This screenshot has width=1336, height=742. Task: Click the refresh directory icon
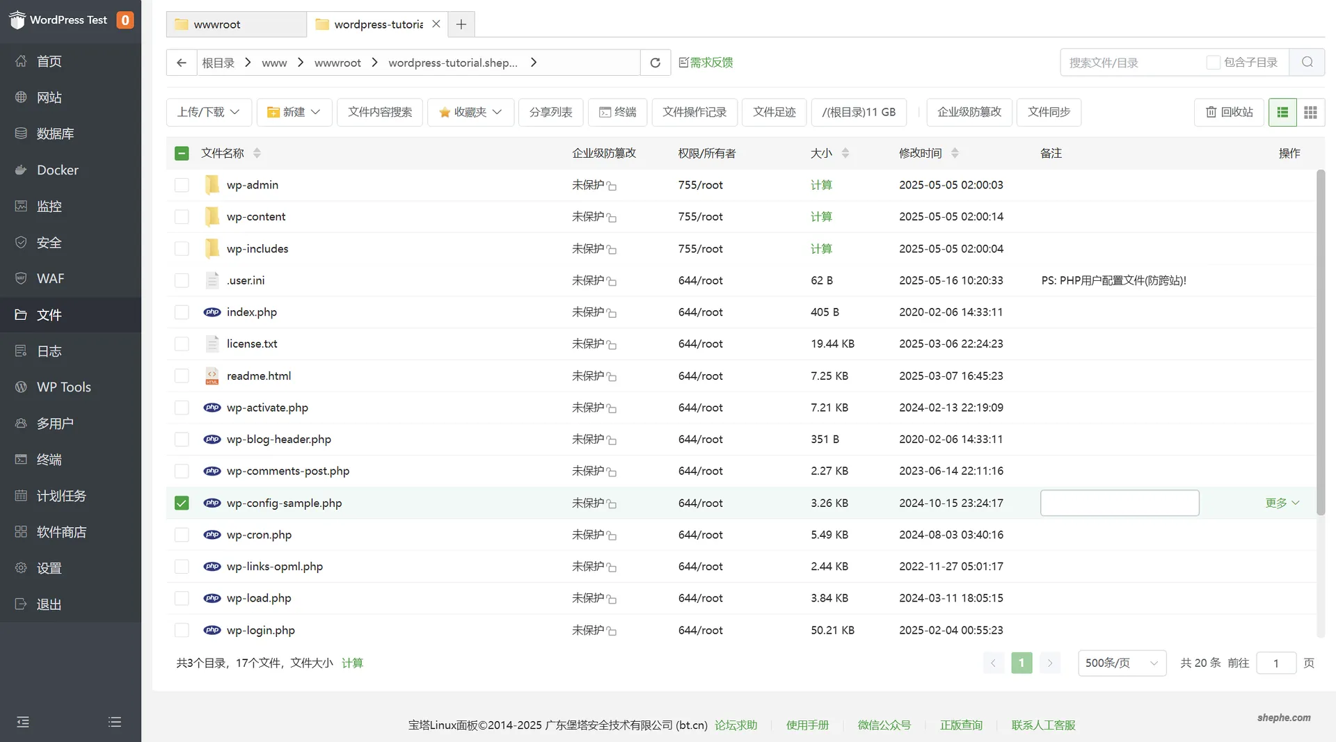[655, 63]
